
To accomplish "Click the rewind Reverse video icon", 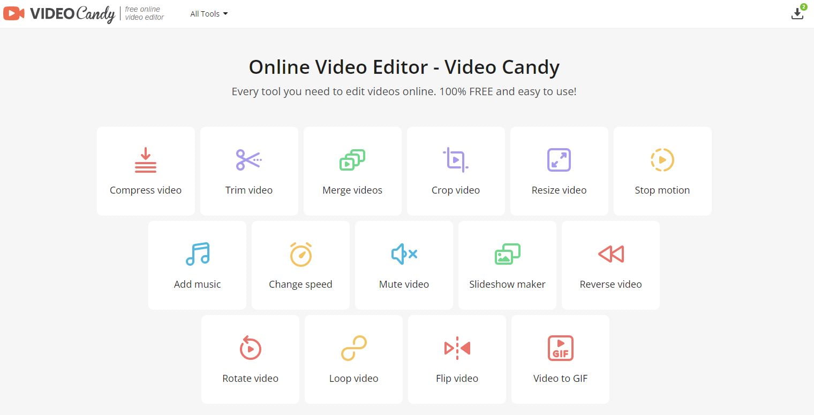I will pos(611,254).
